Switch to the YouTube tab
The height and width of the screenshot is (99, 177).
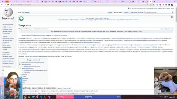(77, 2)
